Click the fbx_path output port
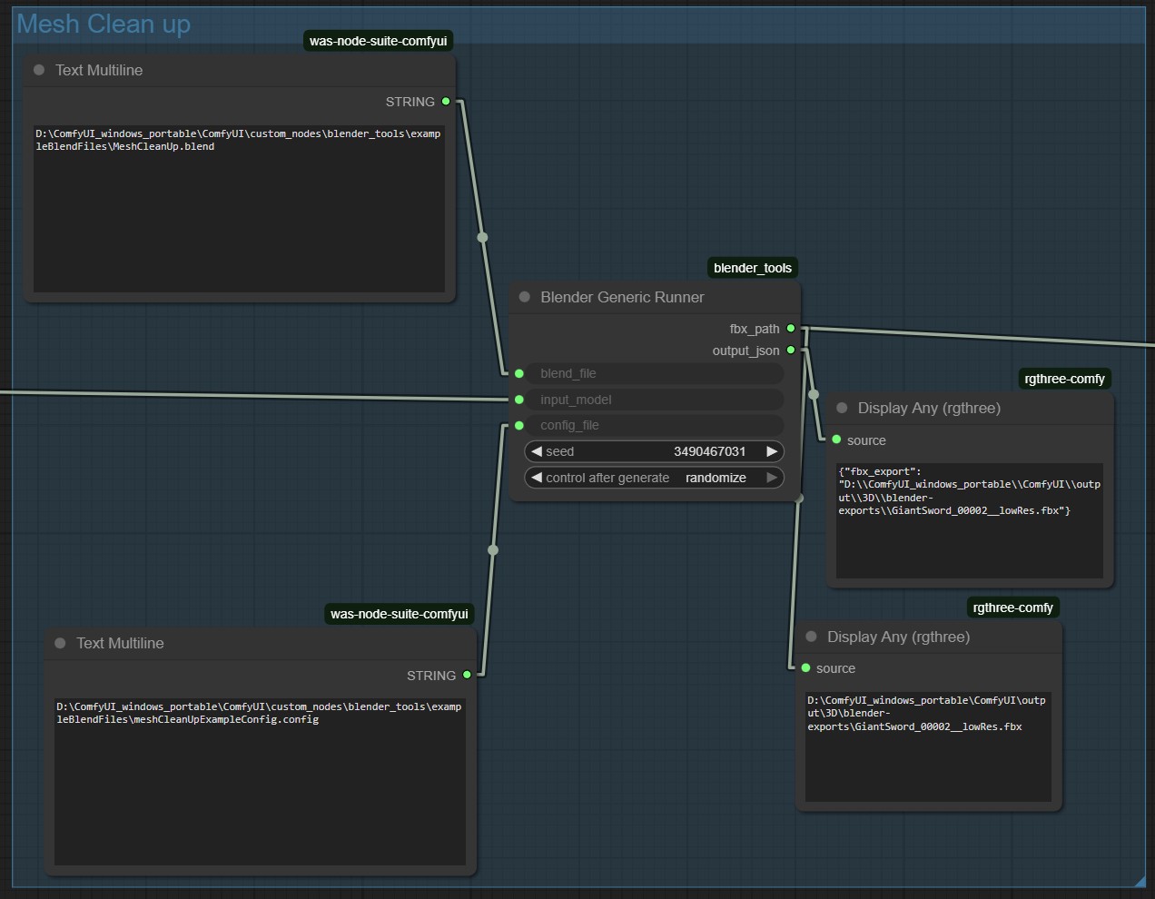 pos(791,328)
